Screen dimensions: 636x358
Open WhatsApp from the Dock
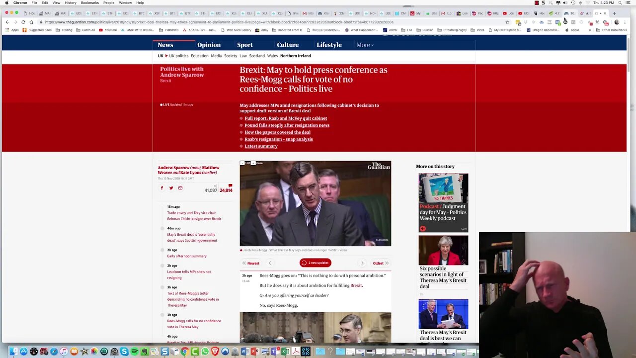[x=205, y=352]
